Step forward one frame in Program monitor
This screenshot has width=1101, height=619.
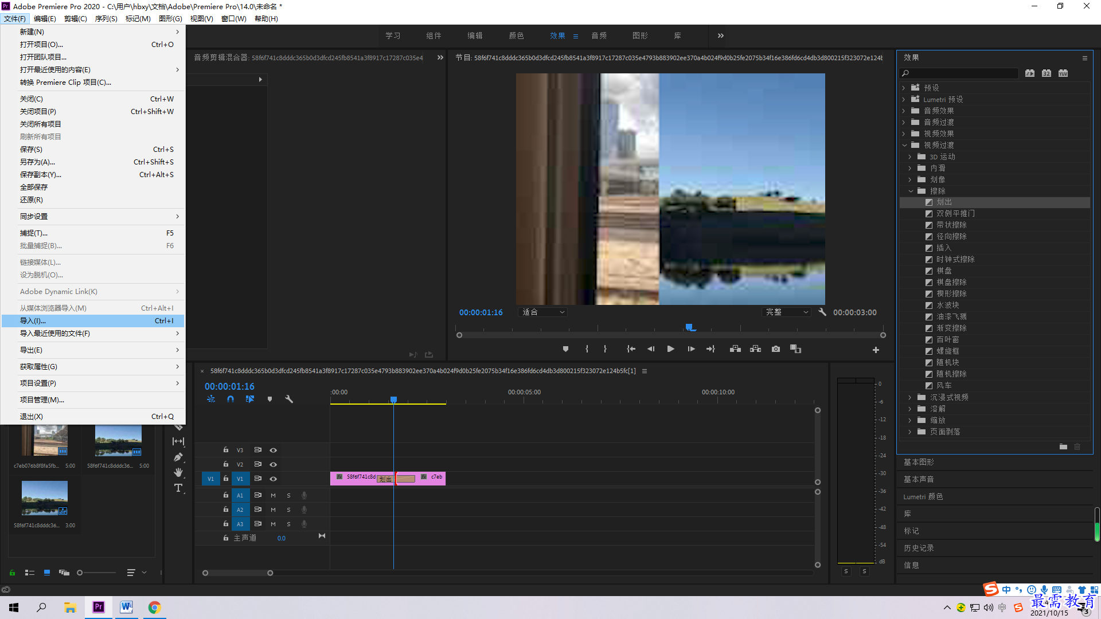tap(691, 349)
